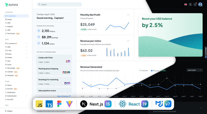207x114 pixels.
Task: Click the MUI logo icon
Action: click(159, 104)
